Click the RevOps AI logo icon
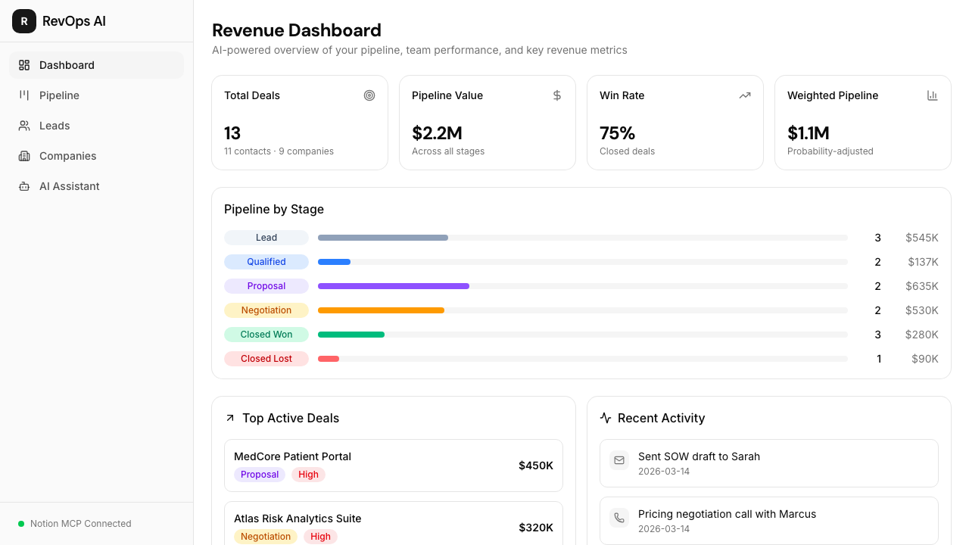The image size is (969, 545). 24,21
